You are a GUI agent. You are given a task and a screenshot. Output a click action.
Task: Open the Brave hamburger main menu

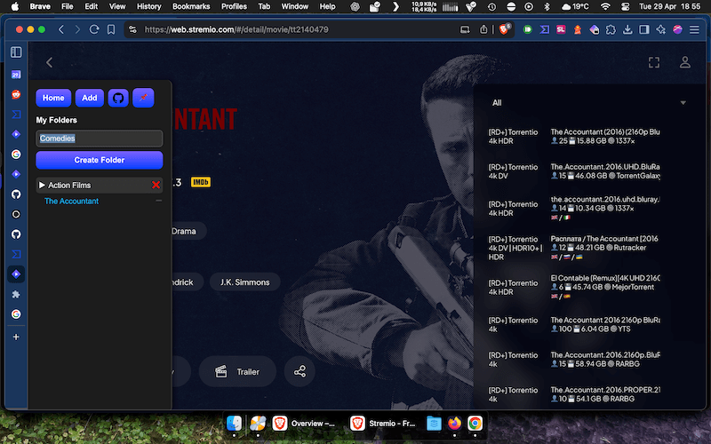694,29
